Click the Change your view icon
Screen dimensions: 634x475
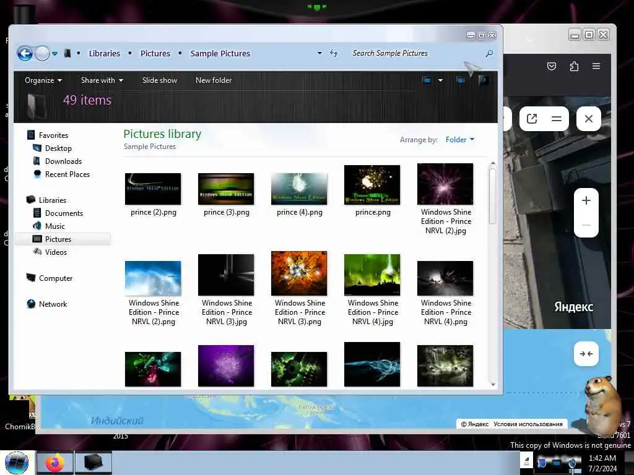pyautogui.click(x=427, y=80)
